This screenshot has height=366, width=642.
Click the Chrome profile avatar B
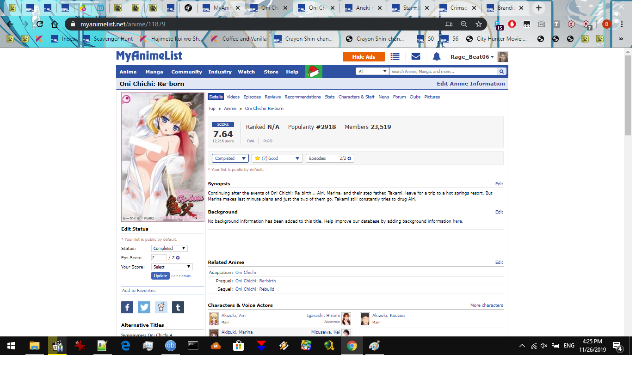[x=606, y=24]
